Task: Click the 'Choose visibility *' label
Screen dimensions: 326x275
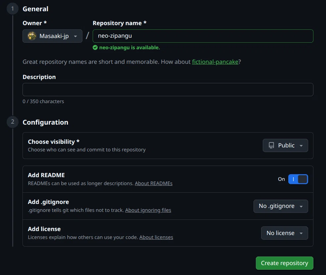Action: 54,142
